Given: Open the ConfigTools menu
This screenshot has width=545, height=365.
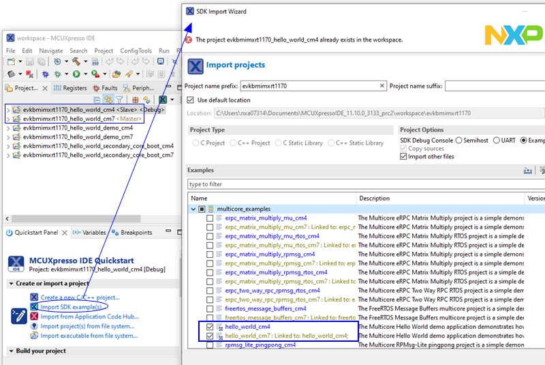Looking at the screenshot, I should (136, 50).
